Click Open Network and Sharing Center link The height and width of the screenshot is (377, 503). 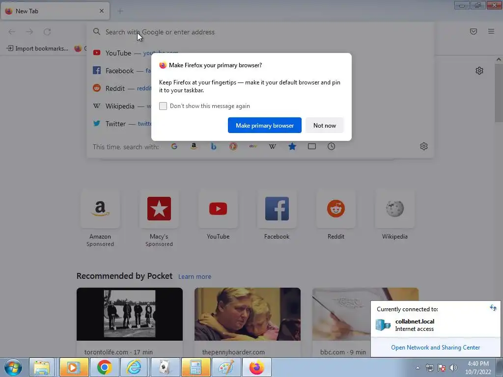pyautogui.click(x=435, y=348)
